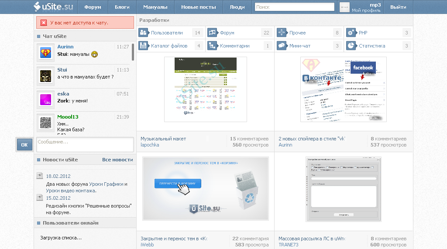447x249 pixels.
Task: Click the Сообщение chat input field
Action: pos(85,144)
